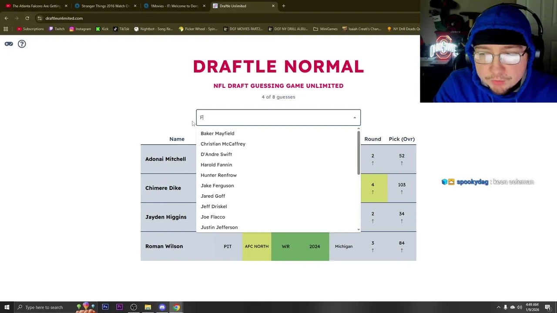Collapse the player guess dropdown arrow
557x313 pixels.
click(x=355, y=118)
